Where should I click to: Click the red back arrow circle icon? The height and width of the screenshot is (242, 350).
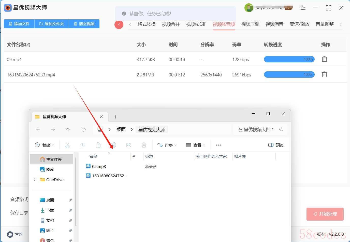tap(119, 25)
